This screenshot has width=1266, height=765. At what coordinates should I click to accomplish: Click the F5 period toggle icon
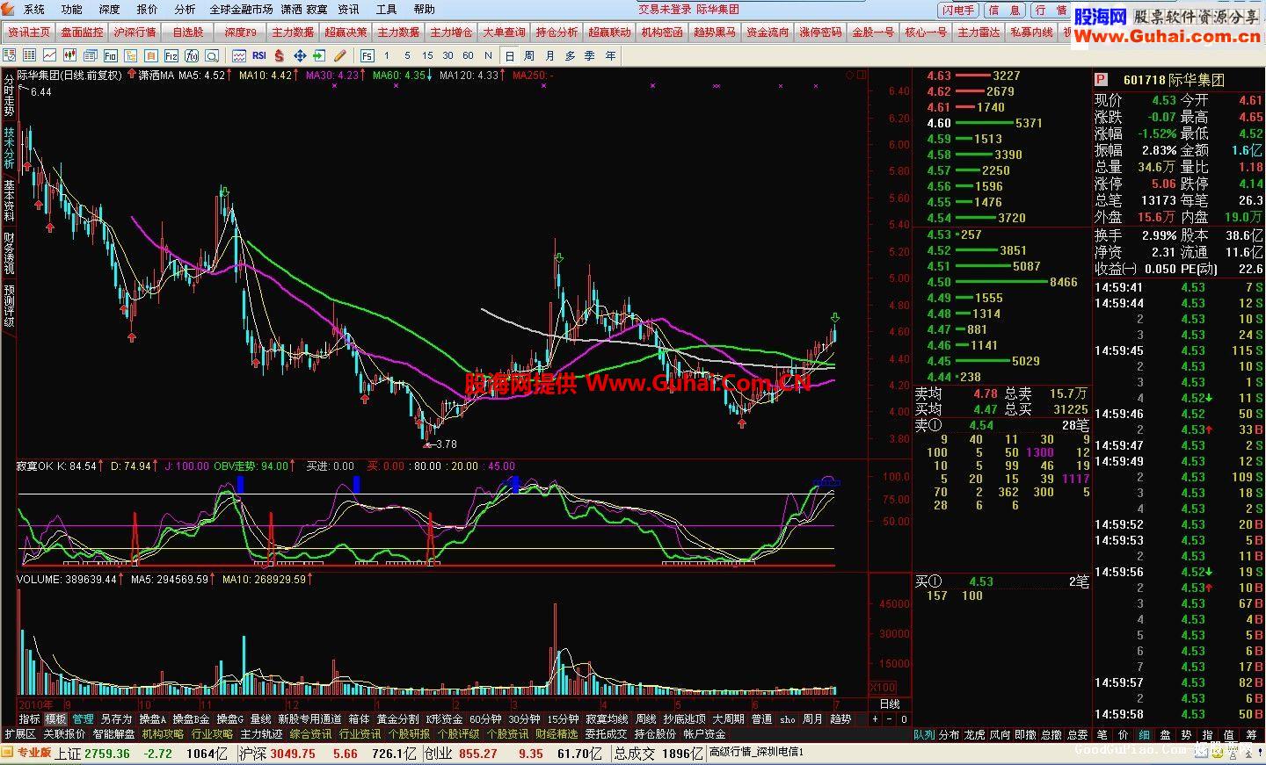(367, 55)
